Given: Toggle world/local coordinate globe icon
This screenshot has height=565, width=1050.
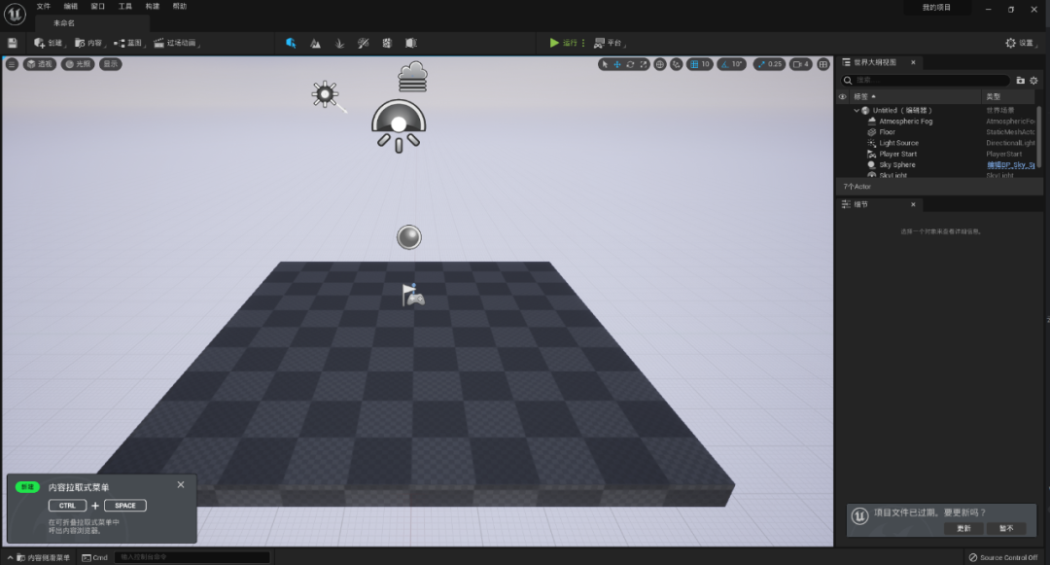Looking at the screenshot, I should pyautogui.click(x=659, y=64).
